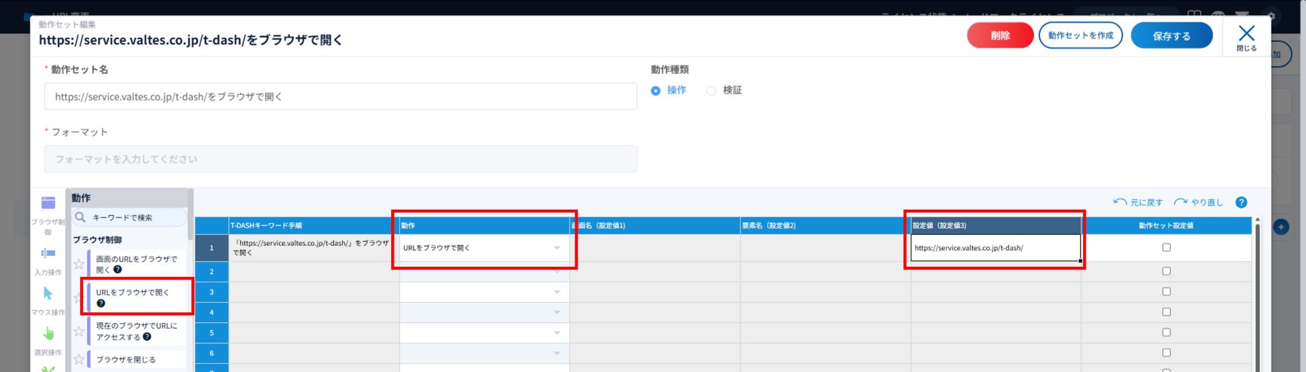Click help icon beside 現在のブラウザでURLにアクセスする
Viewport: 1306px width, 372px height.
[147, 337]
